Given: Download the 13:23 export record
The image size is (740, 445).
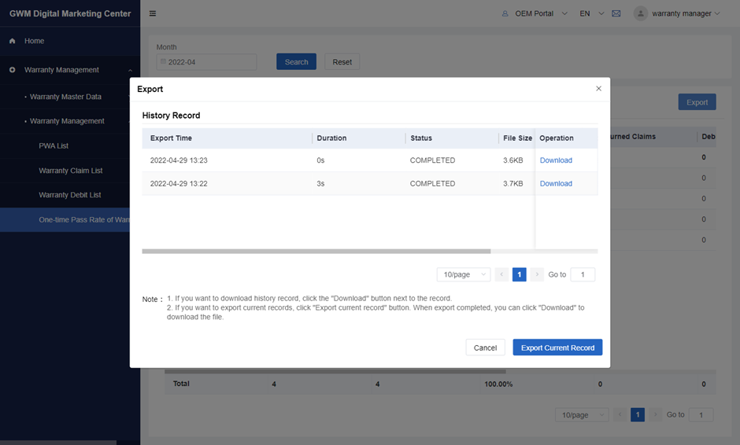Looking at the screenshot, I should click(556, 160).
